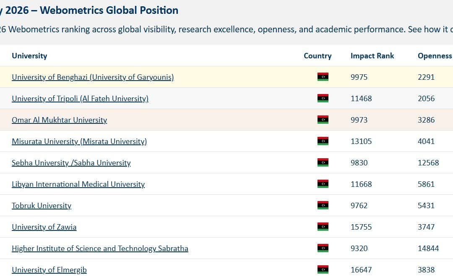The height and width of the screenshot is (280, 453).
Task: Click Libya flag in Sabratha institute row
Action: (x=323, y=248)
